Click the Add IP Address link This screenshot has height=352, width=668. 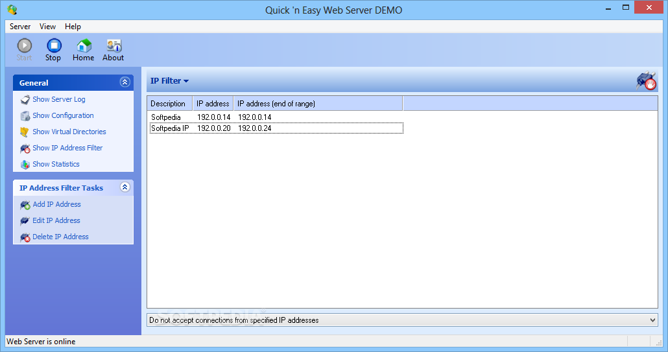(56, 204)
